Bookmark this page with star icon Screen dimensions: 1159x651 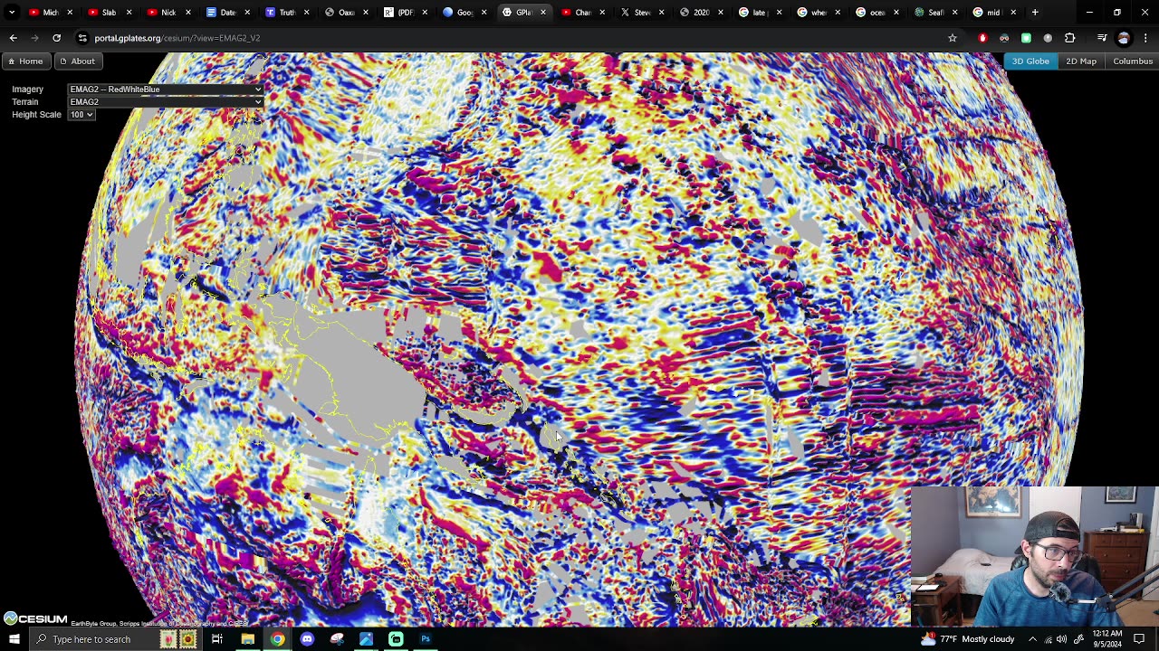pyautogui.click(x=952, y=38)
